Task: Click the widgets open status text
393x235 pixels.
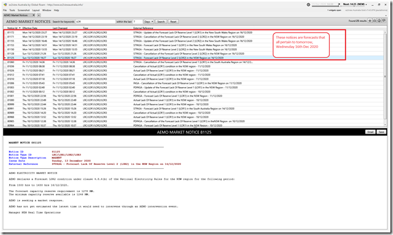Action: (334, 10)
